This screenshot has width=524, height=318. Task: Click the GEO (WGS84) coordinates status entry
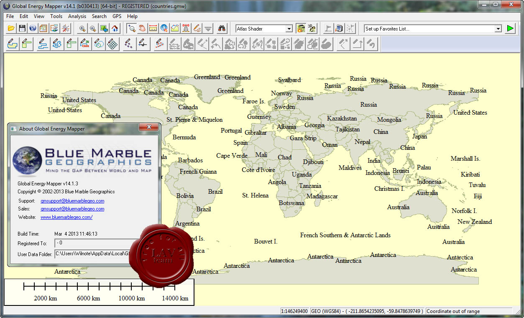click(367, 311)
